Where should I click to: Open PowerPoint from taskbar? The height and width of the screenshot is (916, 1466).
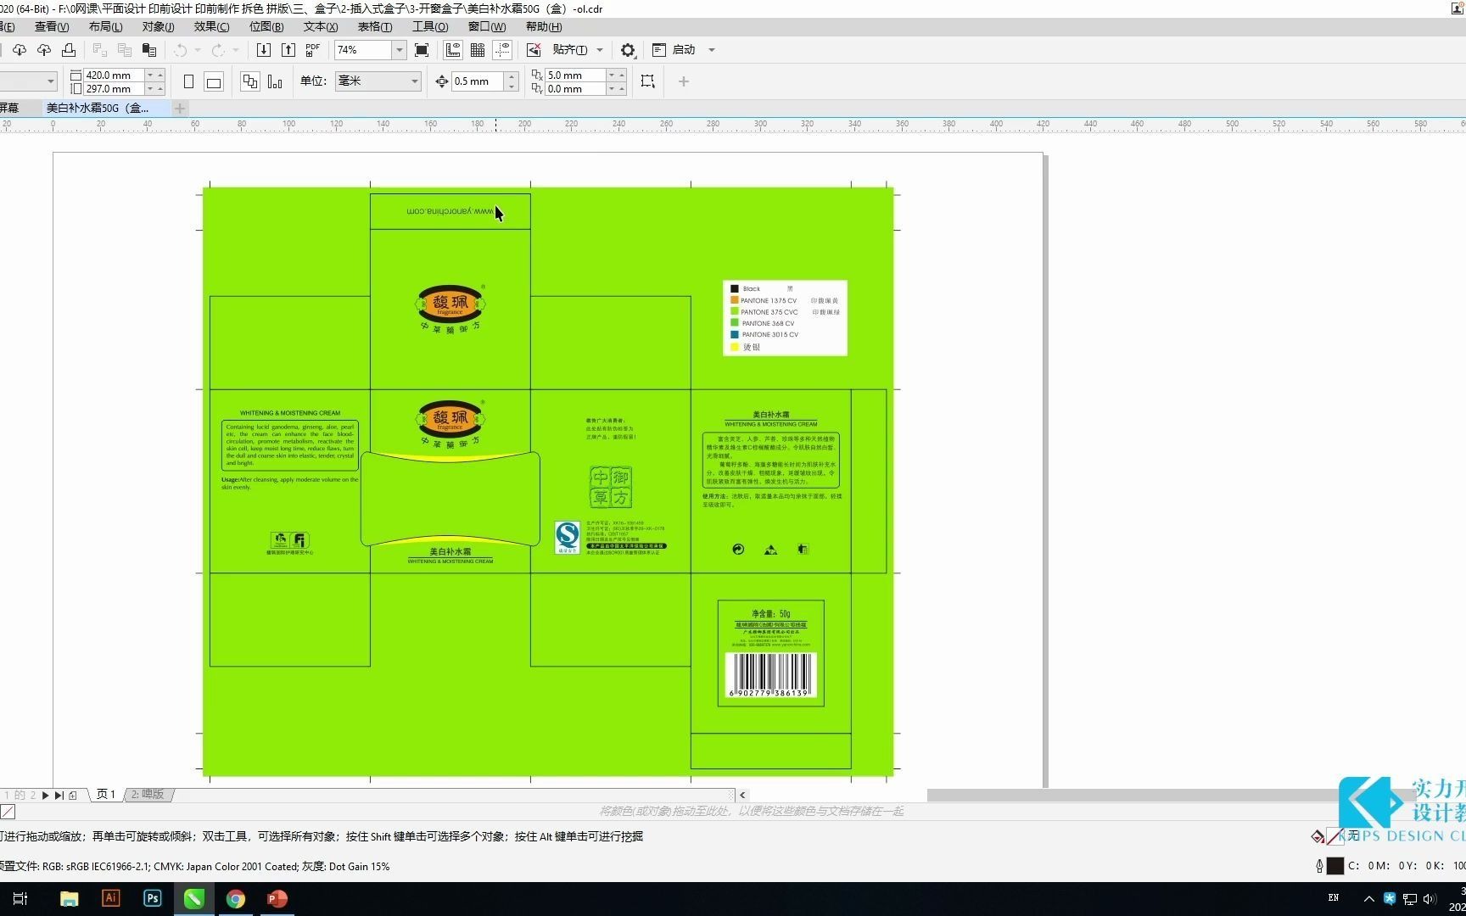tap(277, 898)
